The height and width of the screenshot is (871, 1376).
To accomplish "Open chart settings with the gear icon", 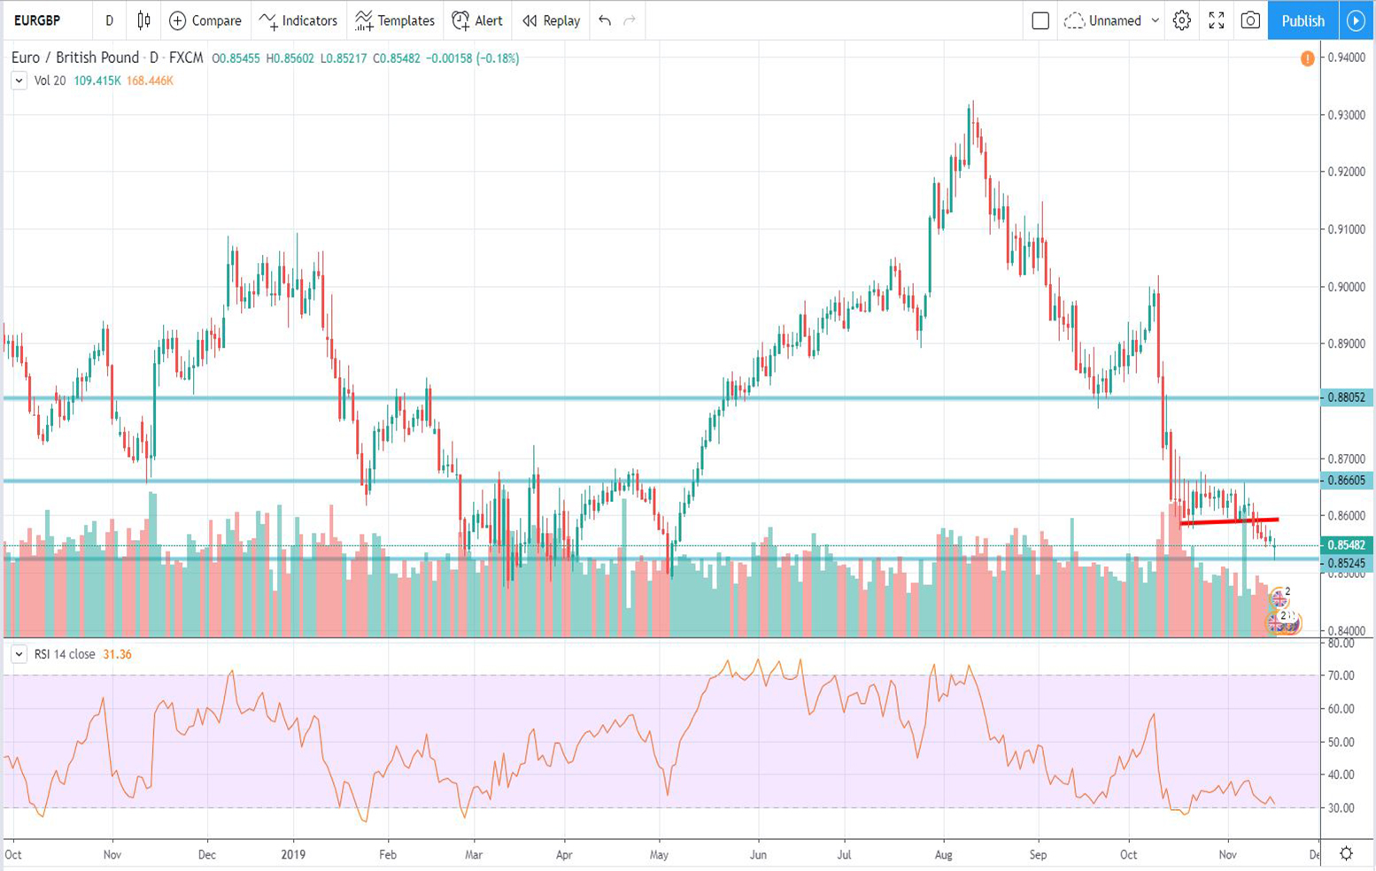I will click(1181, 20).
